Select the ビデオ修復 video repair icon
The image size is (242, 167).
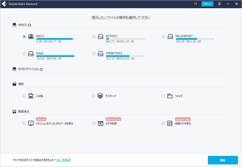(x=101, y=123)
